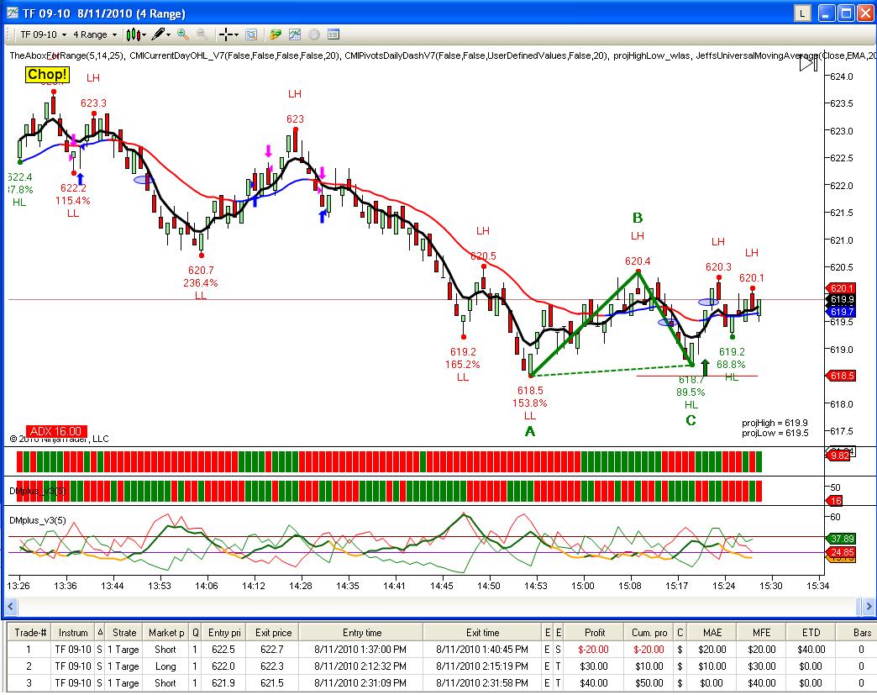The height and width of the screenshot is (695, 877).
Task: Expand the chart style dropdown arrow
Action: tap(144, 35)
